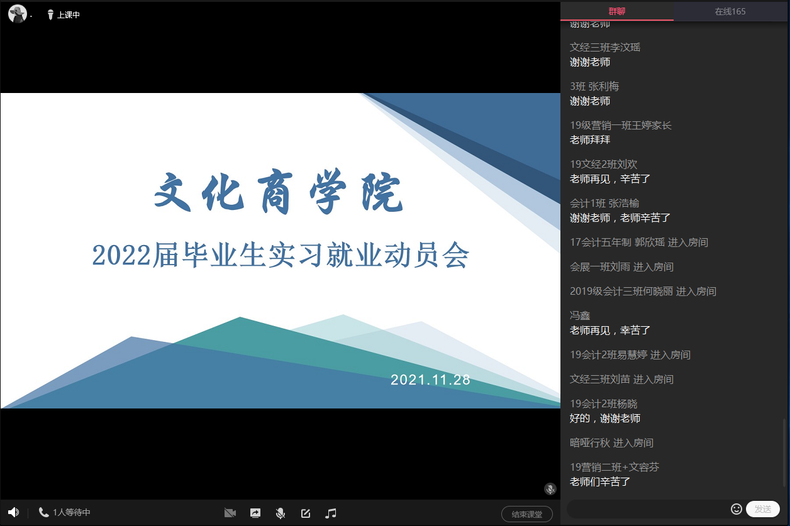Click the speaker volume icon

point(13,512)
